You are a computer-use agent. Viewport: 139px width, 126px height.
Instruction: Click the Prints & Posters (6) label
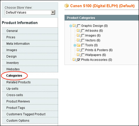(99, 50)
